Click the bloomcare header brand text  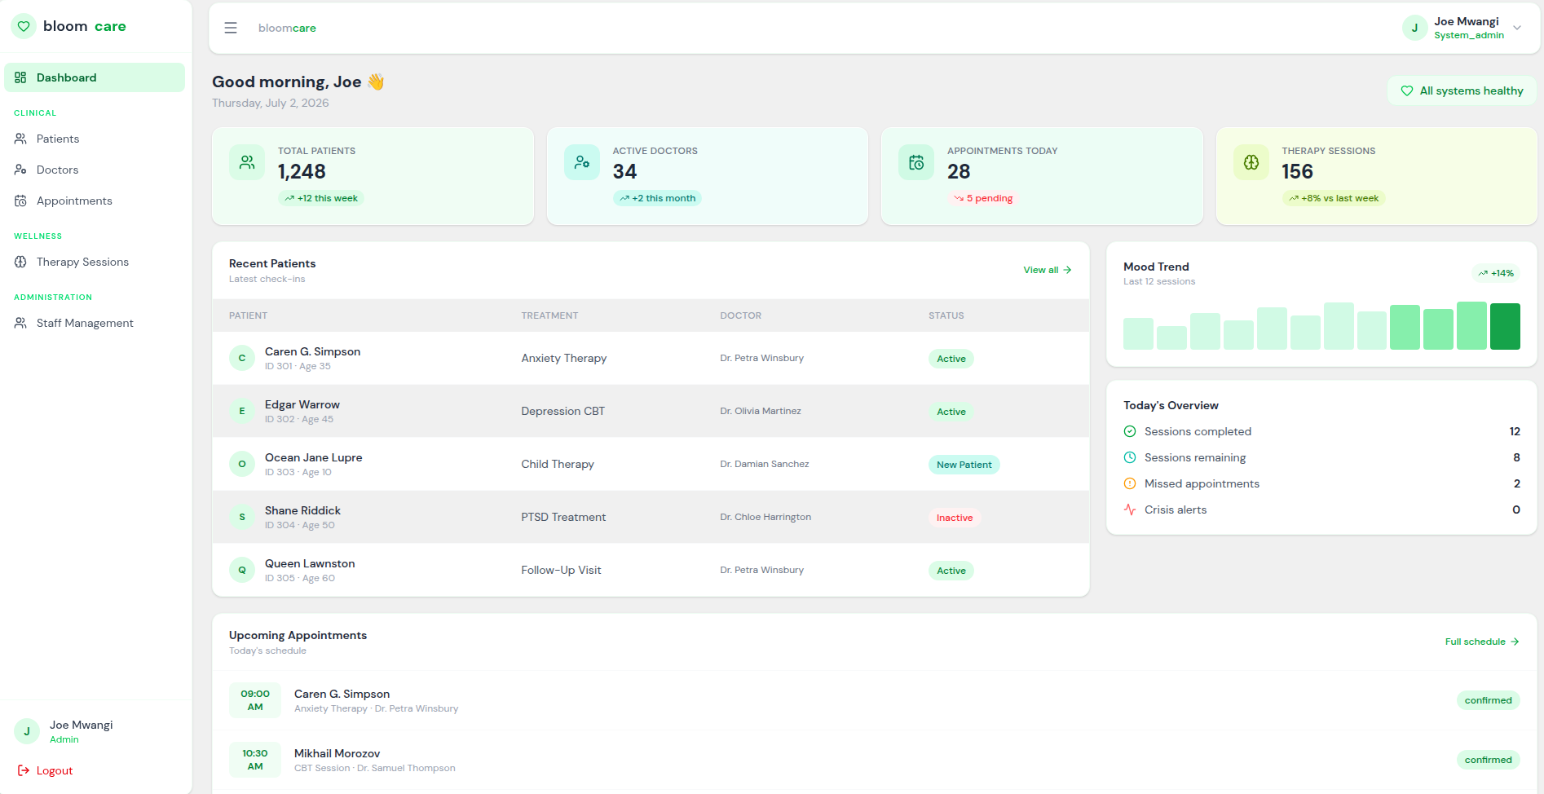pyautogui.click(x=287, y=28)
